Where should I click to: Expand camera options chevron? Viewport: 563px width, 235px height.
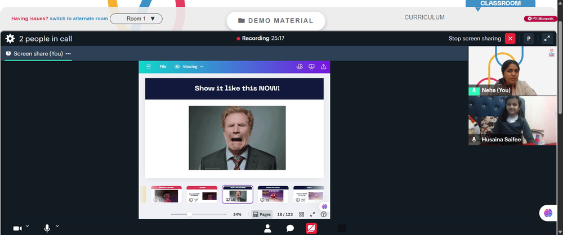click(27, 226)
